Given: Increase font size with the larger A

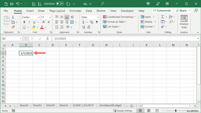Looking at the screenshot, I should coord(43,22).
